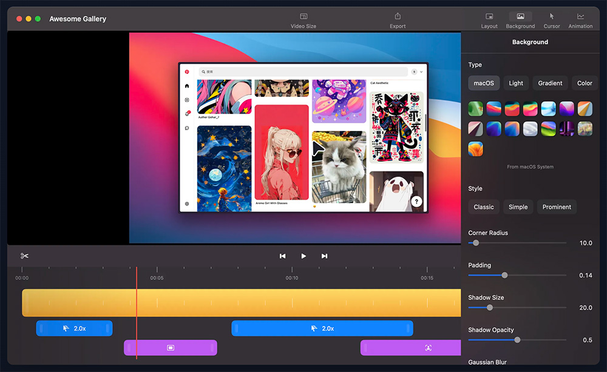Adjust the Shadow Opacity slider handle
The height and width of the screenshot is (372, 607).
pyautogui.click(x=517, y=340)
